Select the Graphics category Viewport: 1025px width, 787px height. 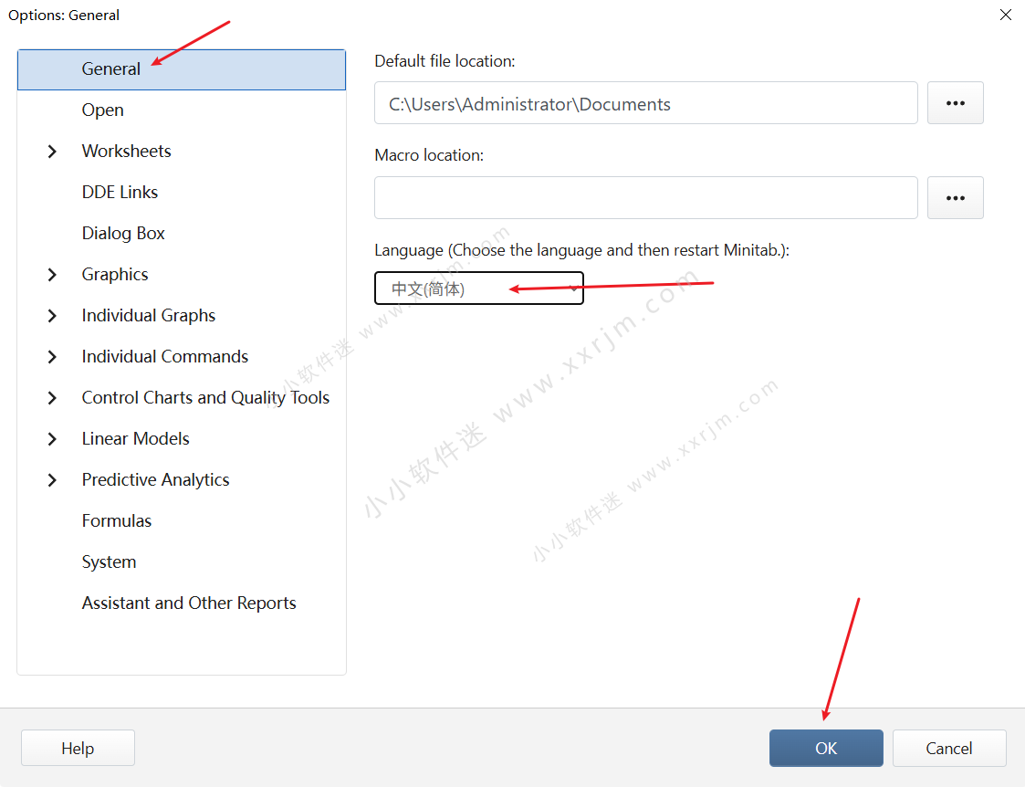(115, 275)
